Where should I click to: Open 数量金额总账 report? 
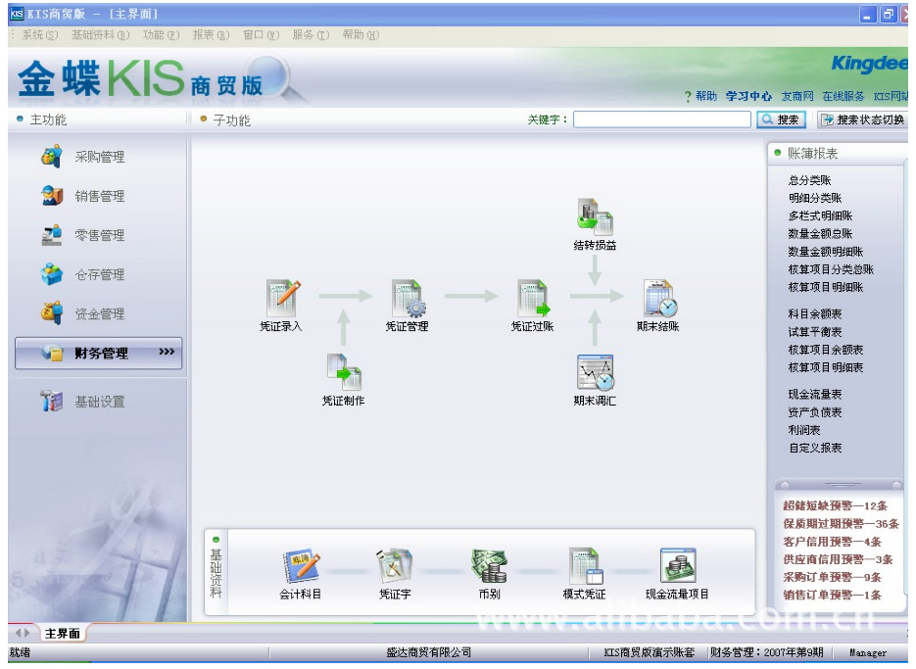coord(820,234)
